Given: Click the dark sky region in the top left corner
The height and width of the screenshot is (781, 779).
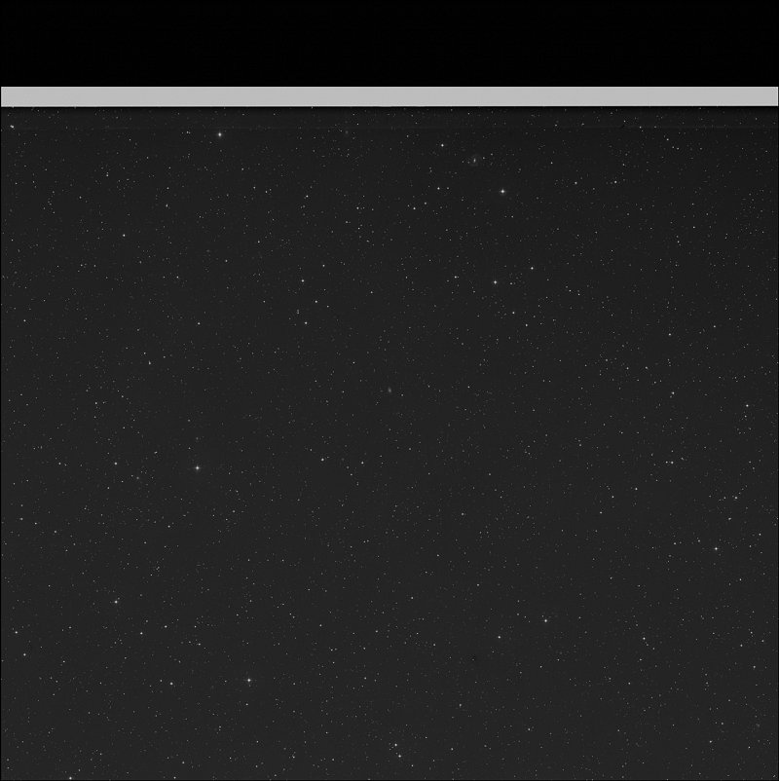Looking at the screenshot, I should pyautogui.click(x=49, y=39).
